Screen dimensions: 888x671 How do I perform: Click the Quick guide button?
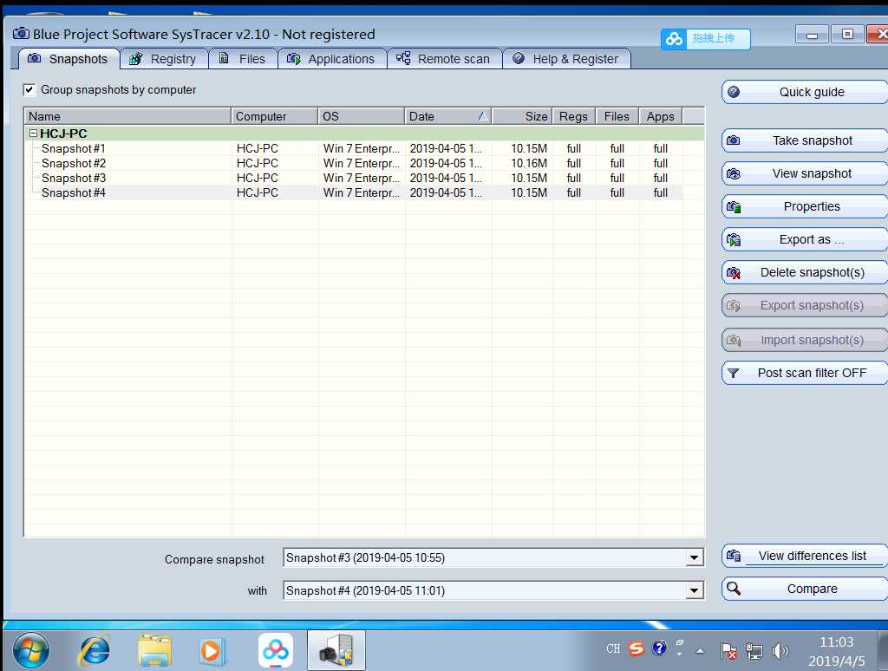(x=805, y=92)
